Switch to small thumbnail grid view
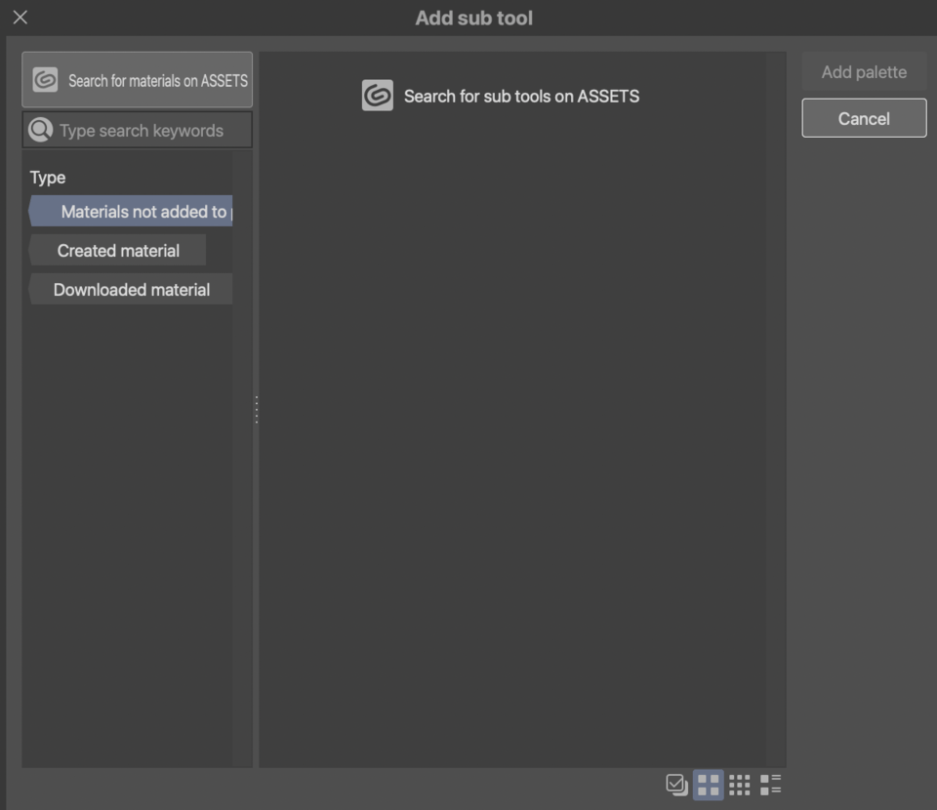This screenshot has height=810, width=937. click(x=739, y=785)
